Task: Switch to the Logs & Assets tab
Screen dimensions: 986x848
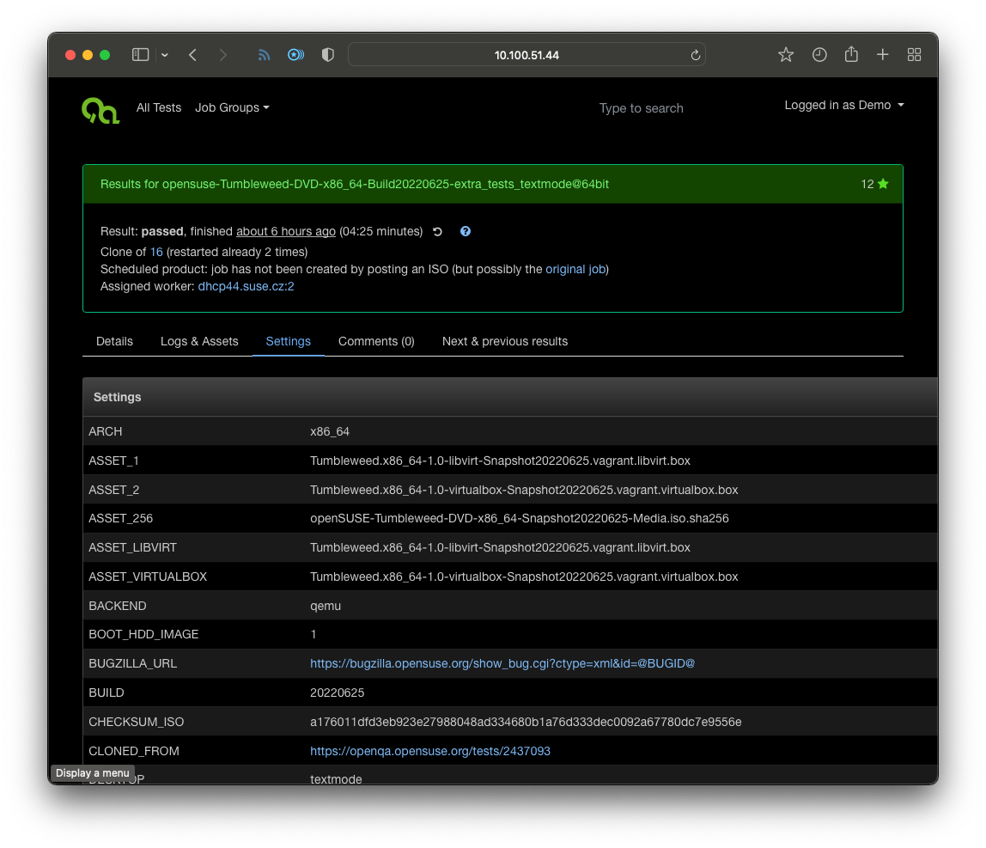Action: pyautogui.click(x=199, y=341)
